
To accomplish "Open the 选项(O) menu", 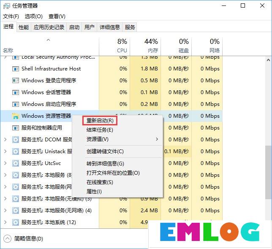I will click(33, 16).
